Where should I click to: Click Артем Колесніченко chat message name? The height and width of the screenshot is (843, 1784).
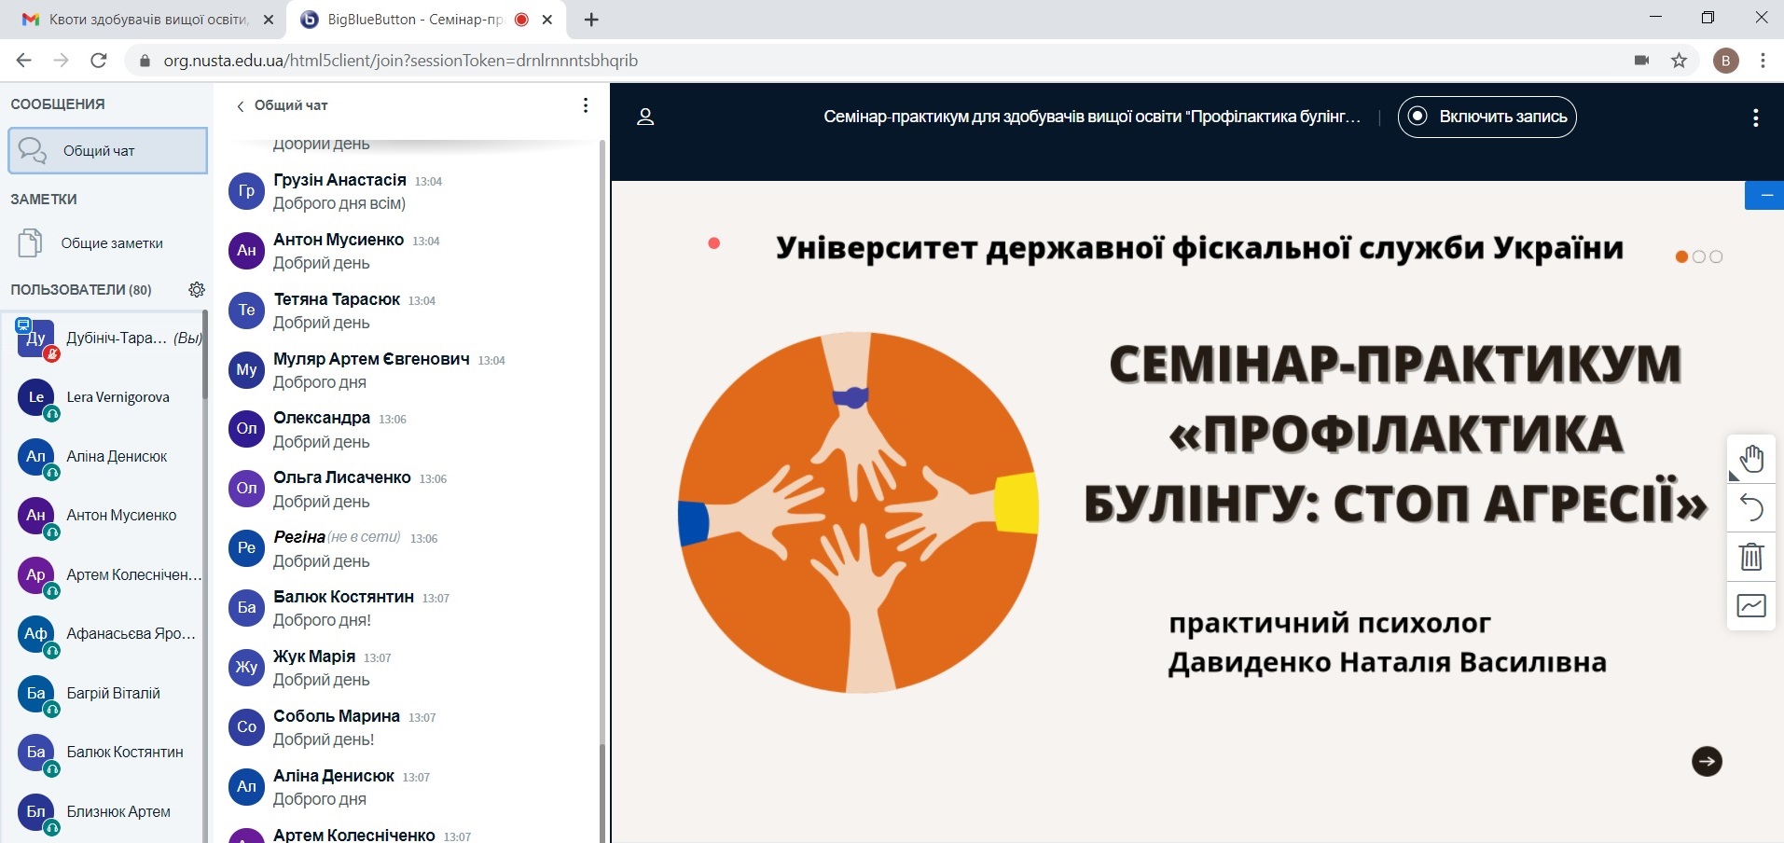pos(354,836)
